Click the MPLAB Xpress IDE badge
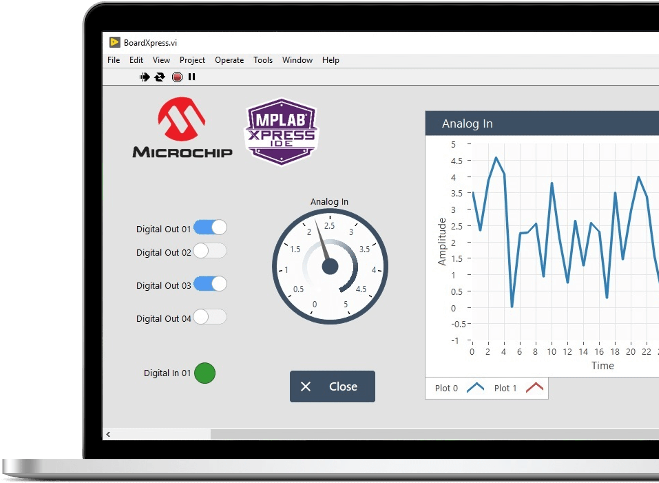The width and height of the screenshot is (659, 483). pyautogui.click(x=281, y=132)
